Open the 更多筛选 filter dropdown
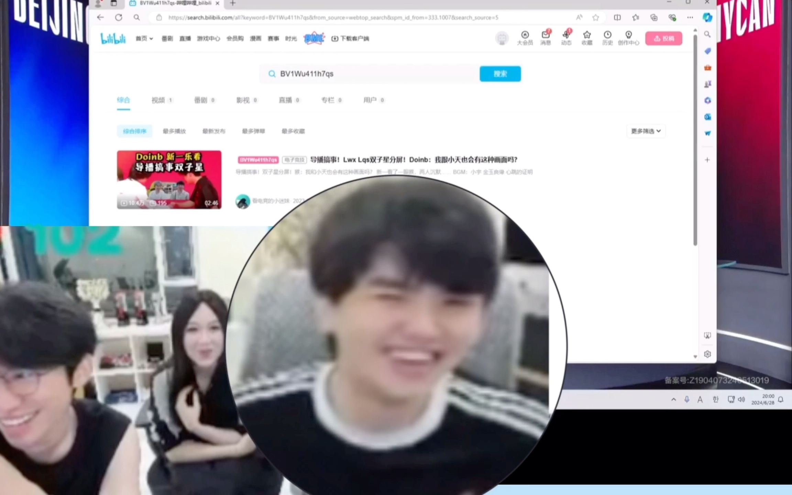This screenshot has height=495, width=792. [646, 131]
